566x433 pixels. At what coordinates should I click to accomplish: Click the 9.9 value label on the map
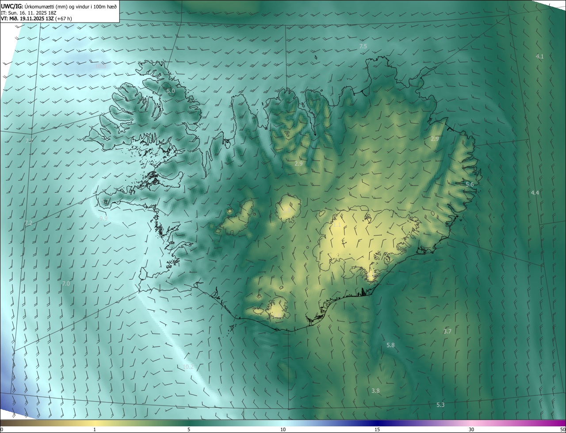[x=103, y=218]
